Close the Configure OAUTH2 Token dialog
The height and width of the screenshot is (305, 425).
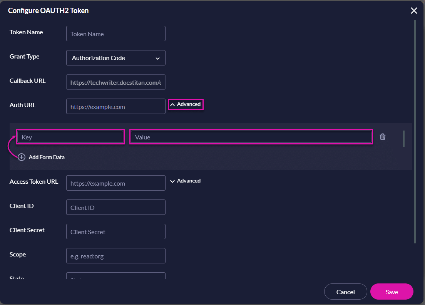tap(414, 10)
